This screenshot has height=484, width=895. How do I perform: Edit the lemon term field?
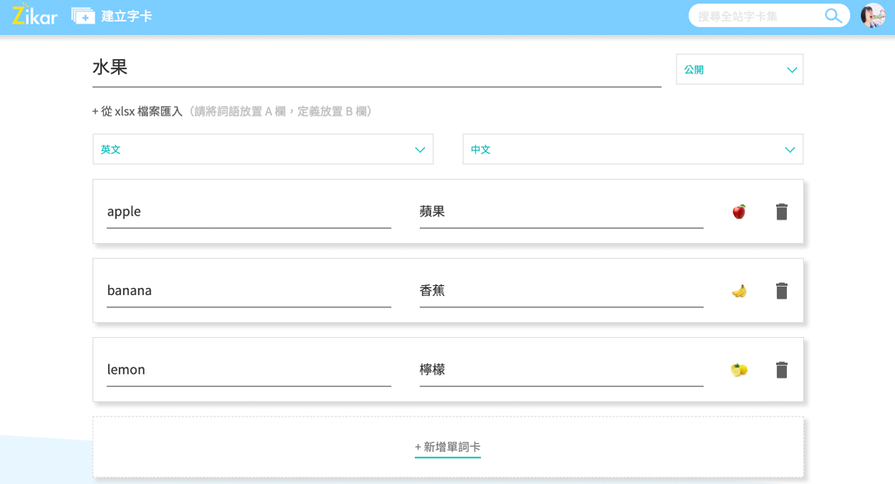(249, 370)
